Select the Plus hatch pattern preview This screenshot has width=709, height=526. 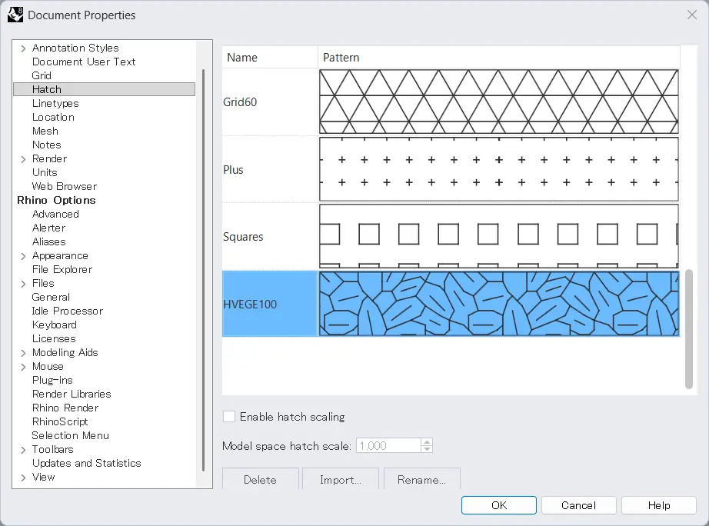(x=498, y=169)
